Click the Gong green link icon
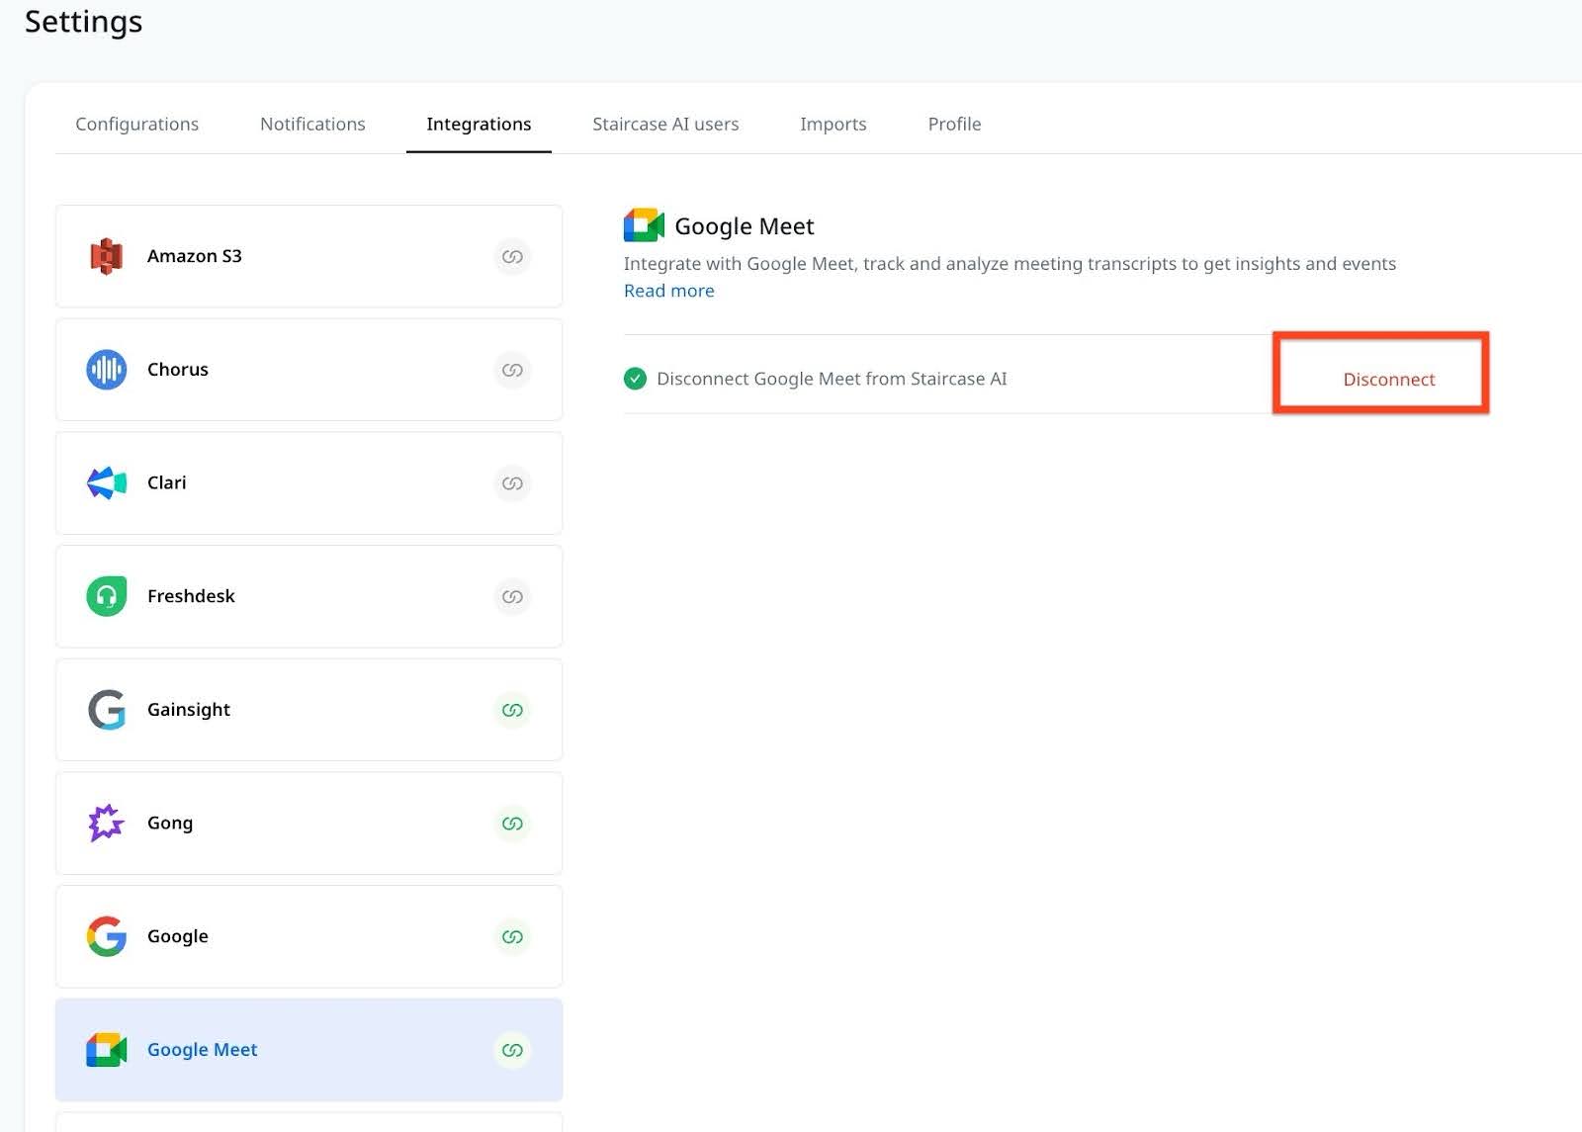Viewport: 1582px width, 1132px height. click(512, 823)
